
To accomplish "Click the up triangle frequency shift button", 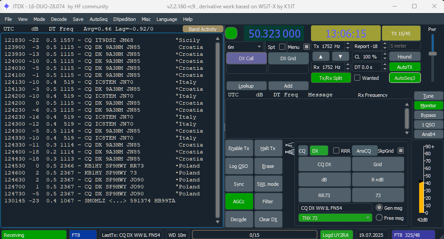I will tap(321, 57).
